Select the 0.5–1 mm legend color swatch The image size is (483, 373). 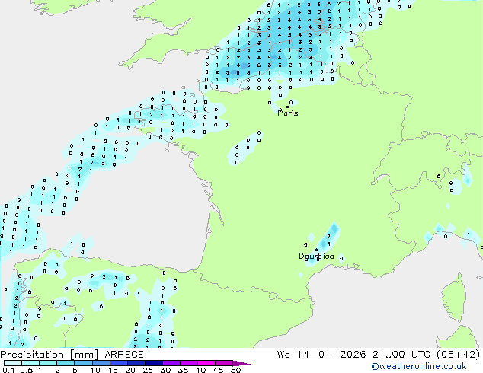pyautogui.click(x=30, y=363)
